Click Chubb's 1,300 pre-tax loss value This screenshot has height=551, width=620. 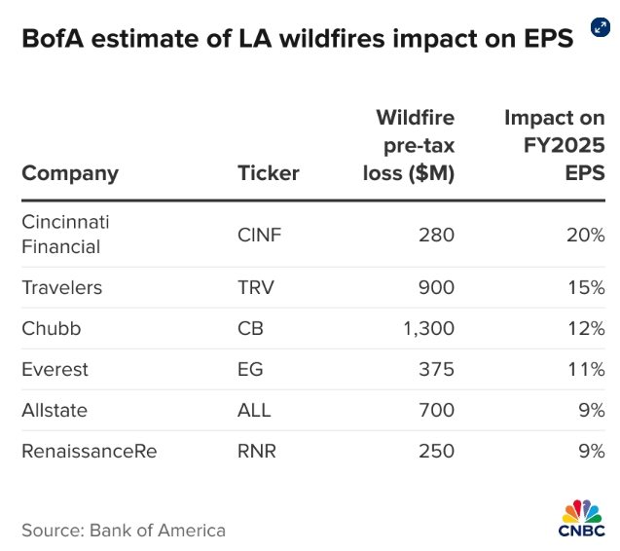coord(428,328)
